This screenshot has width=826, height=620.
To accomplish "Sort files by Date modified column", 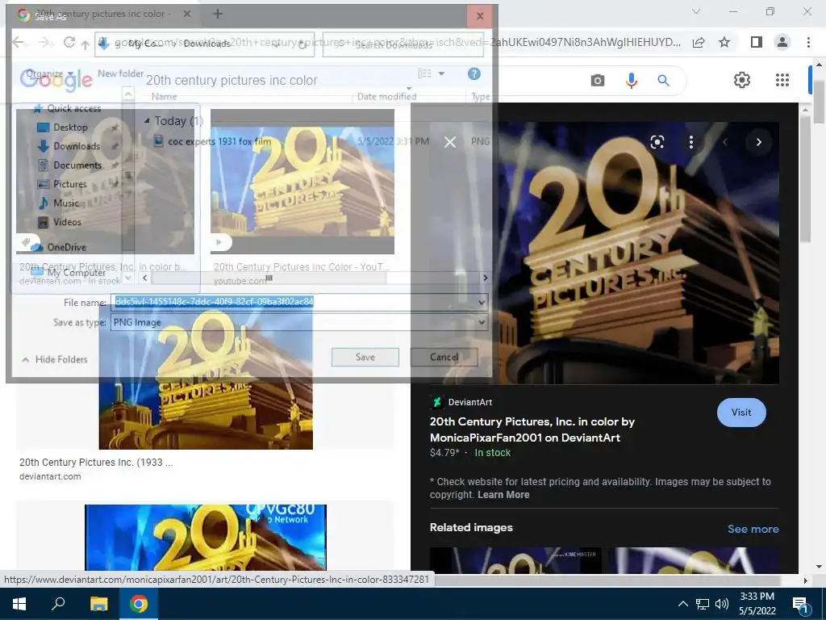I will (386, 97).
